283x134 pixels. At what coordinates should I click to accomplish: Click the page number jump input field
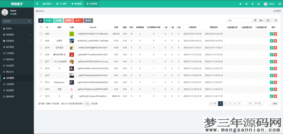tap(267, 104)
